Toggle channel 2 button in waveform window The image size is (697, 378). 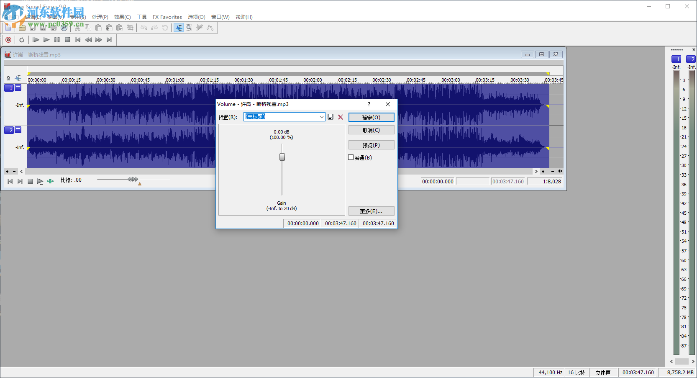coord(9,130)
